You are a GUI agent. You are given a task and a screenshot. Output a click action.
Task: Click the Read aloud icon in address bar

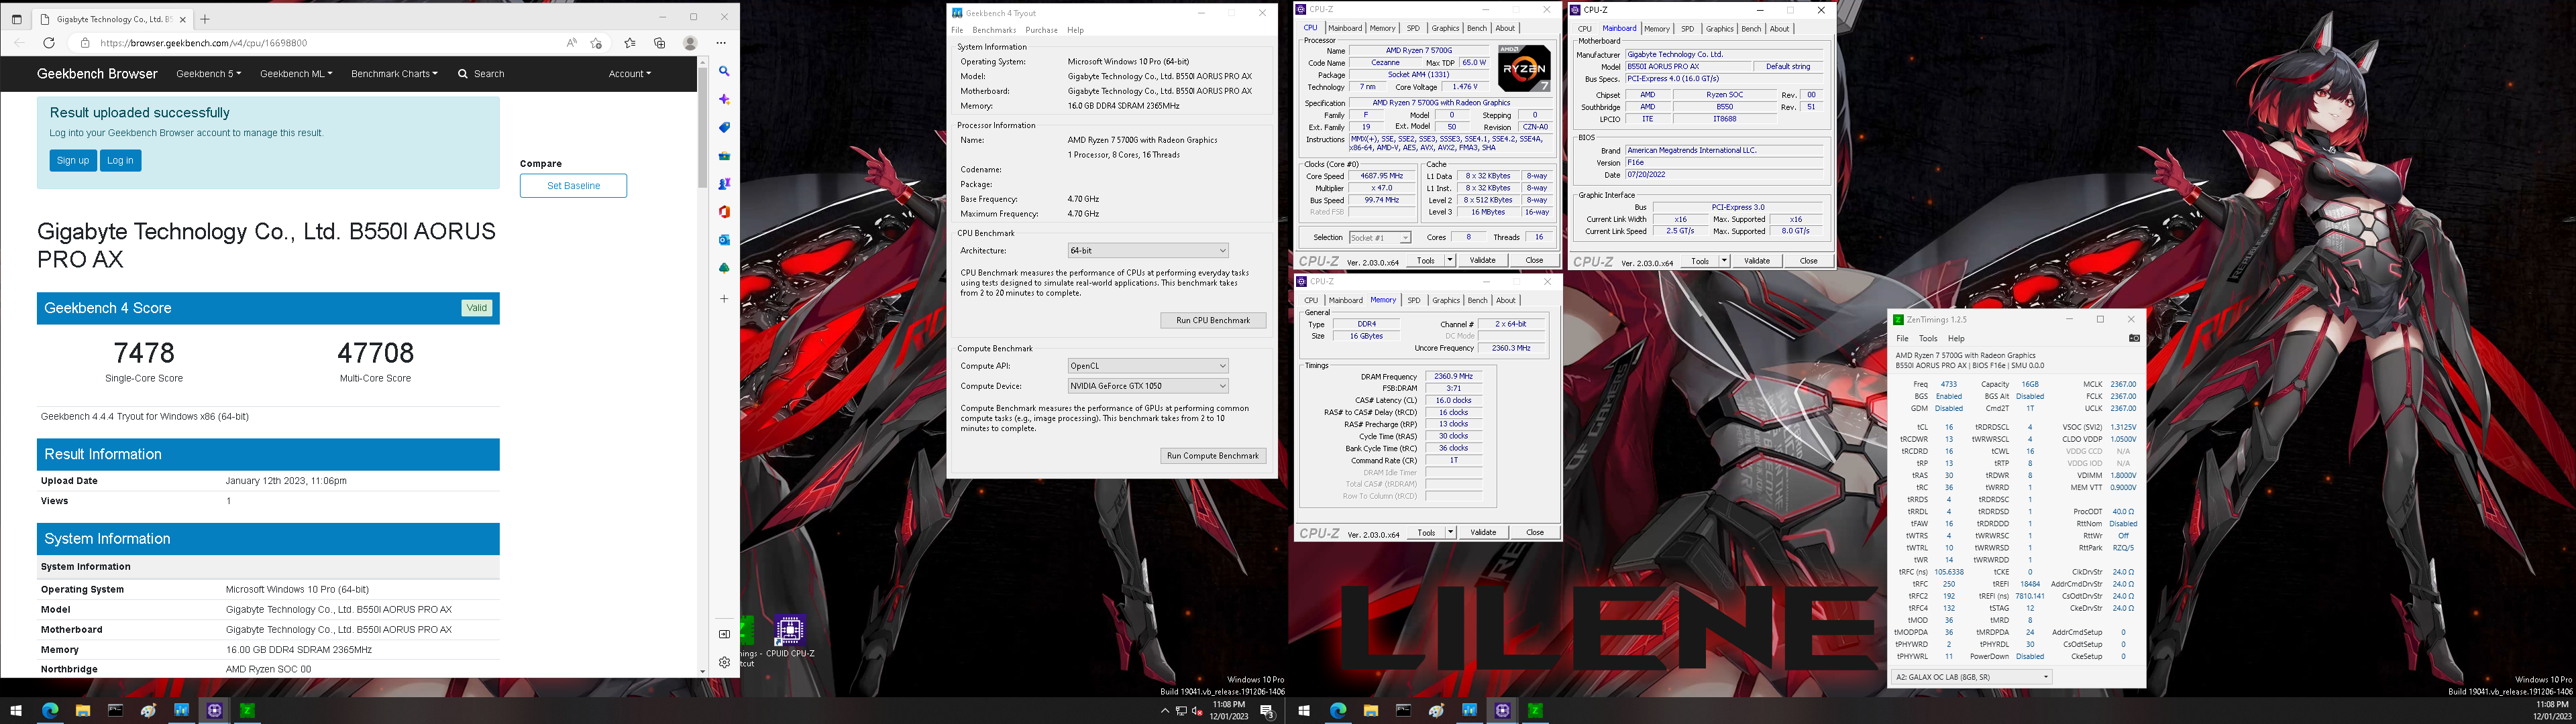tap(571, 43)
